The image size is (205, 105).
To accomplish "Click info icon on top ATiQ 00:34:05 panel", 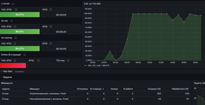I will (51, 10).
